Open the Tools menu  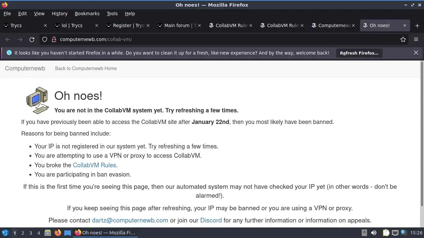click(112, 14)
